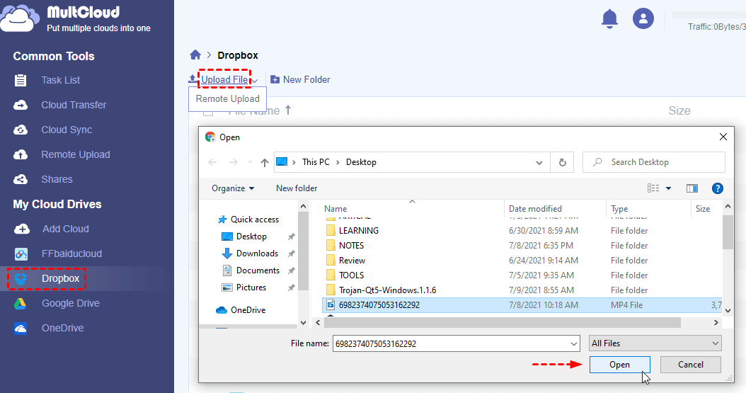Viewport: 746px width, 393px height.
Task: Click the New Folder plus icon in MultCloud
Action: 275,79
